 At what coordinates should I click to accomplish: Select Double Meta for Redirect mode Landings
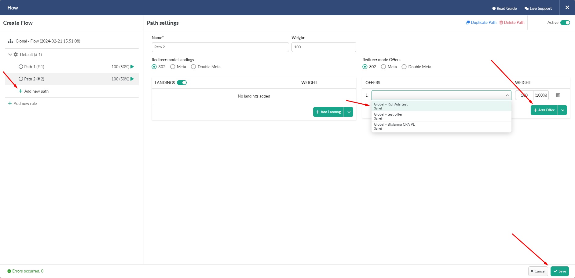[193, 67]
